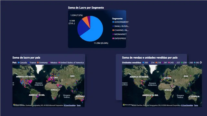Click AMÉRICA DO NORTE label on sales map
Viewport: 207px width, 116px height.
(x=139, y=77)
